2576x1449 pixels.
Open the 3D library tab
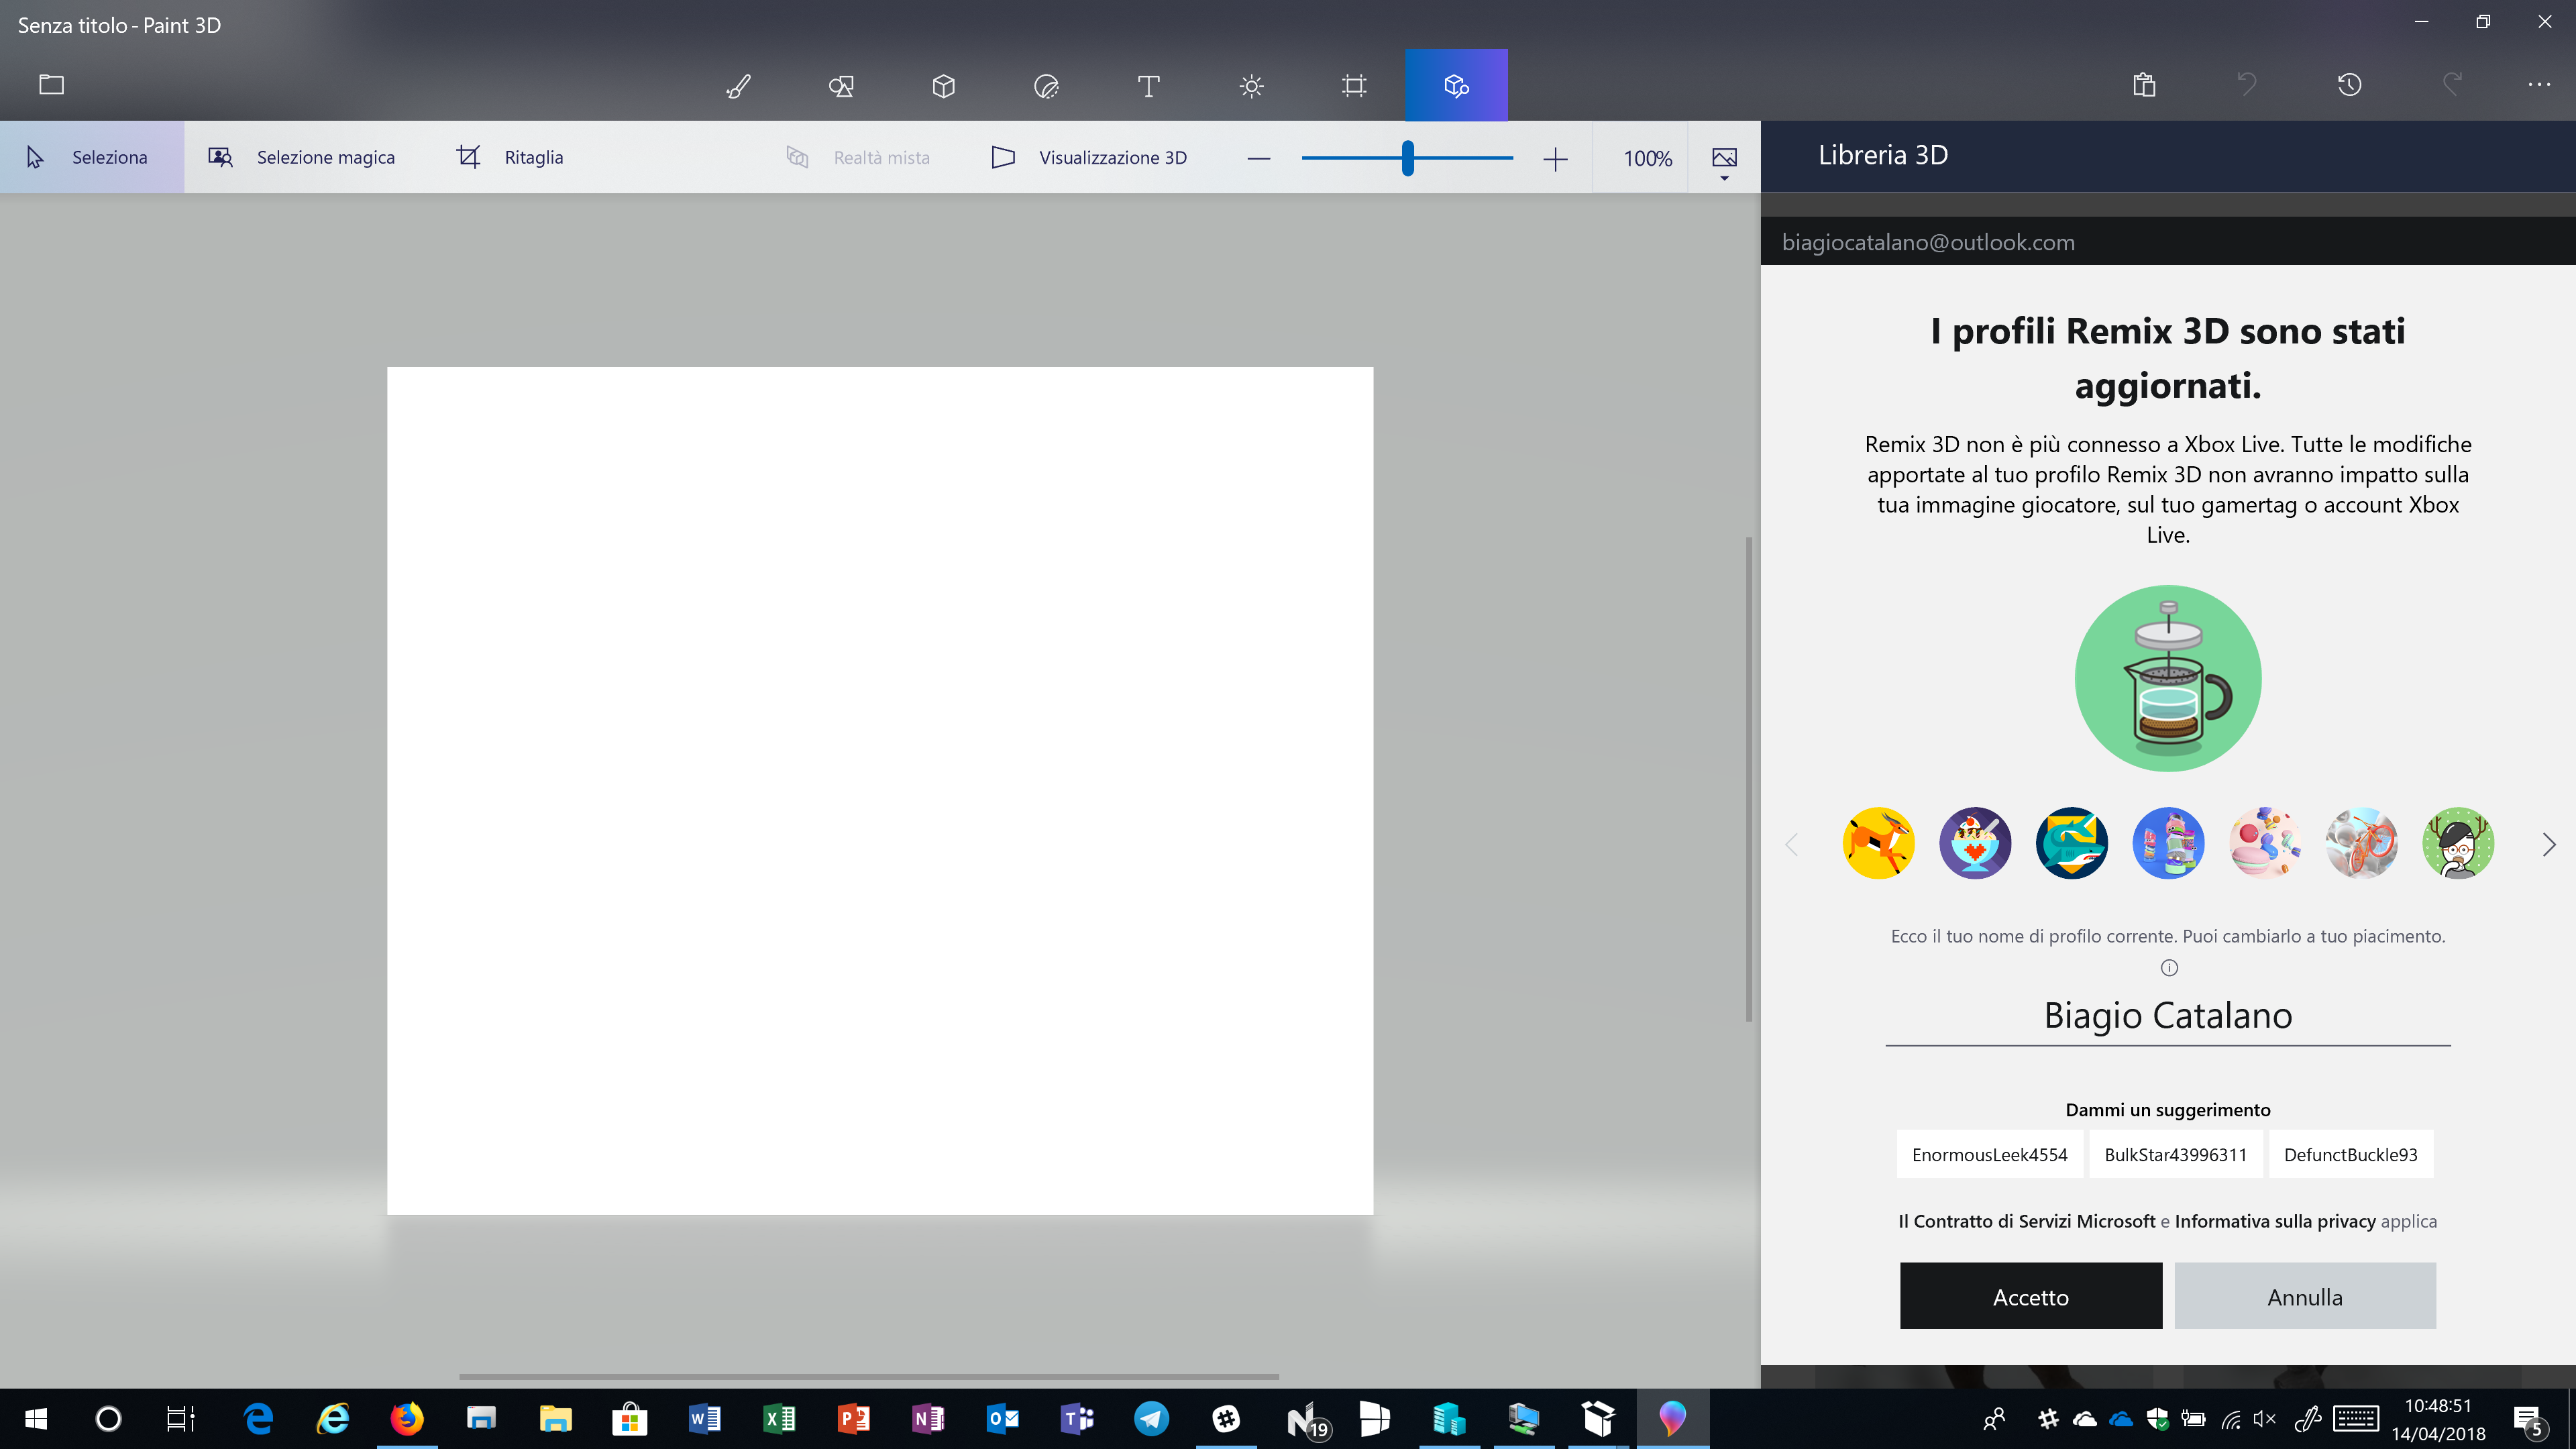click(x=1456, y=86)
